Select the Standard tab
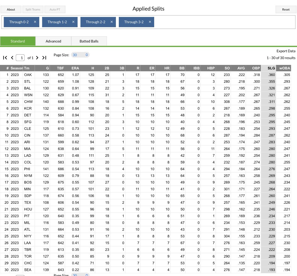 click(18, 41)
